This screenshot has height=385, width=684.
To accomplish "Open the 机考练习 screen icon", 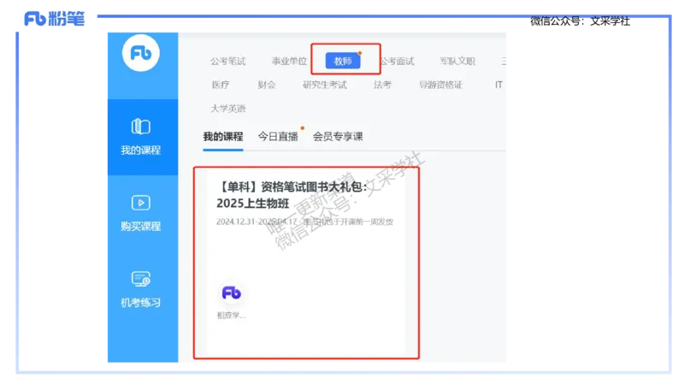I will tap(140, 279).
